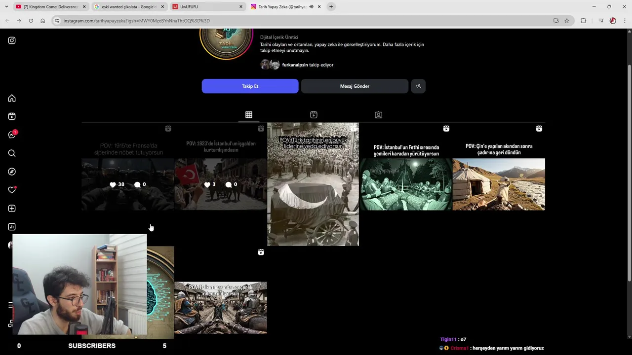The height and width of the screenshot is (355, 632).
Task: Open the 1923 İstanbul işgalden kurtarılışı reel
Action: [221, 184]
